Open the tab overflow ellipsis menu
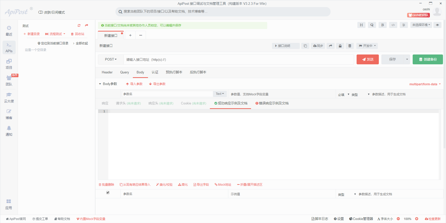Screen dimensions: 446x223 tap(141, 35)
